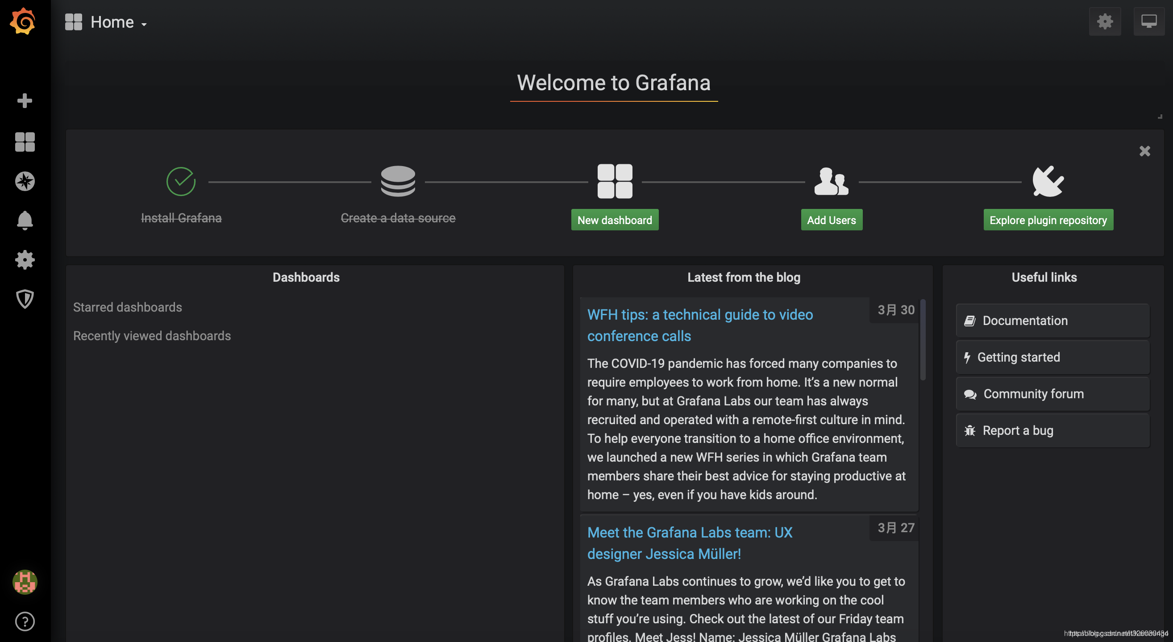Click the user avatar in sidebar
The width and height of the screenshot is (1173, 642).
[25, 582]
